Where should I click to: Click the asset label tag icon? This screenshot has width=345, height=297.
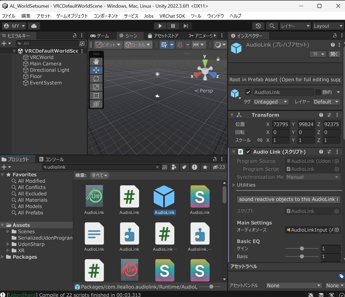341,276
